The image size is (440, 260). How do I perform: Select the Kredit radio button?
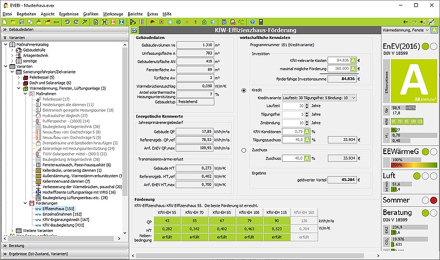click(244, 91)
